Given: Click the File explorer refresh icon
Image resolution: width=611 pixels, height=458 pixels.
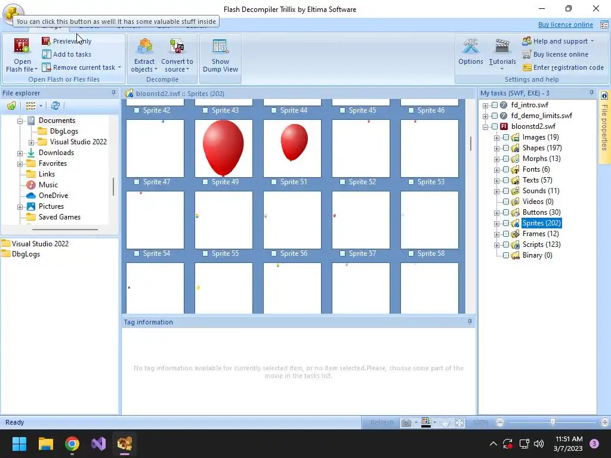Looking at the screenshot, I should [55, 106].
